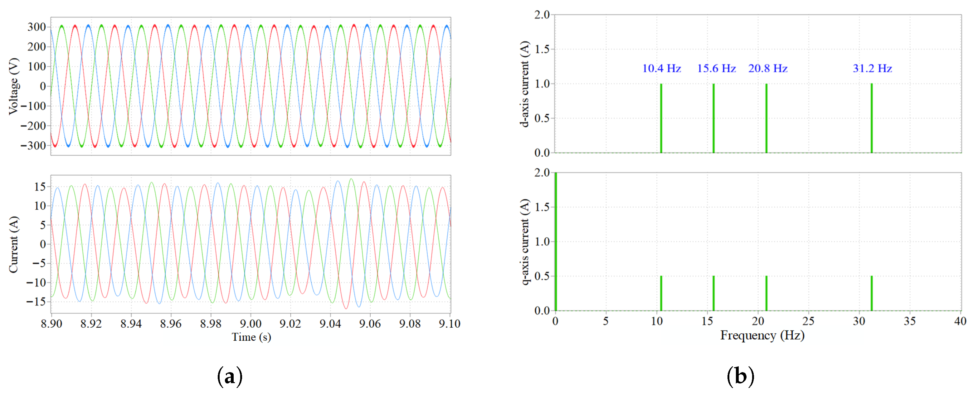Image resolution: width=973 pixels, height=394 pixels.
Task: Click the 9.00 tick on time axis
Action: (251, 324)
